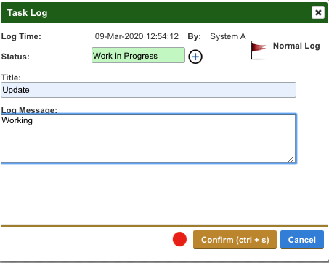329x263 pixels.
Task: Click inside the Log Message text area
Action: (148, 139)
